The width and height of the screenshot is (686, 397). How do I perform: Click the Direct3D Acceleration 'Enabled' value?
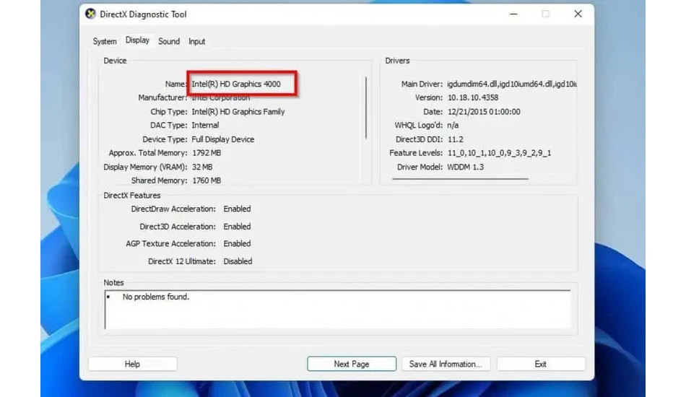(x=237, y=227)
